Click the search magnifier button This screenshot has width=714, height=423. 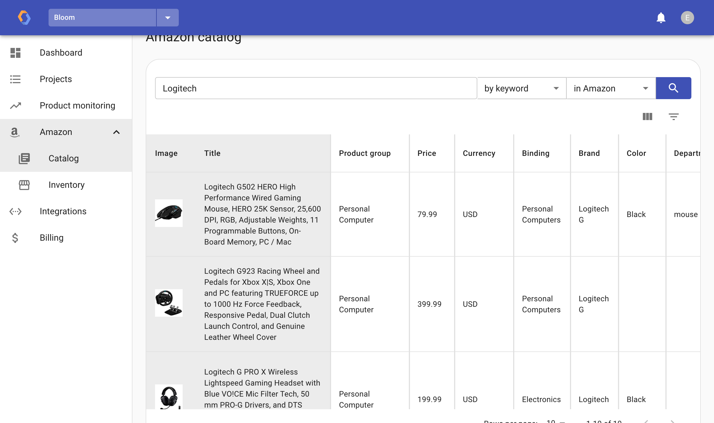click(673, 88)
